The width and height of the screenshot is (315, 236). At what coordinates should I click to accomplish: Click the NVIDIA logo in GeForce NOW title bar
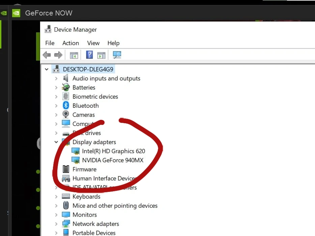click(16, 13)
